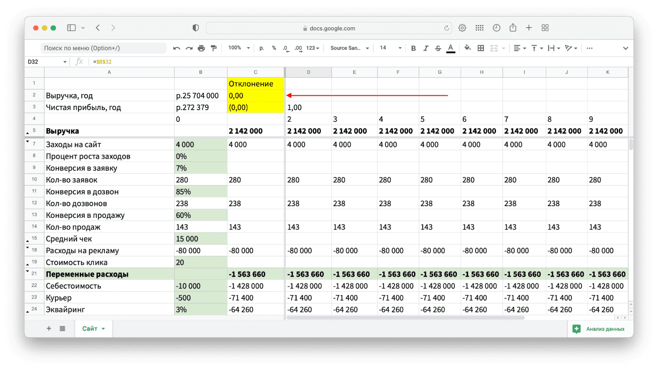This screenshot has width=658, height=370.
Task: Open the Source Sans font dropdown
Action: click(350, 48)
